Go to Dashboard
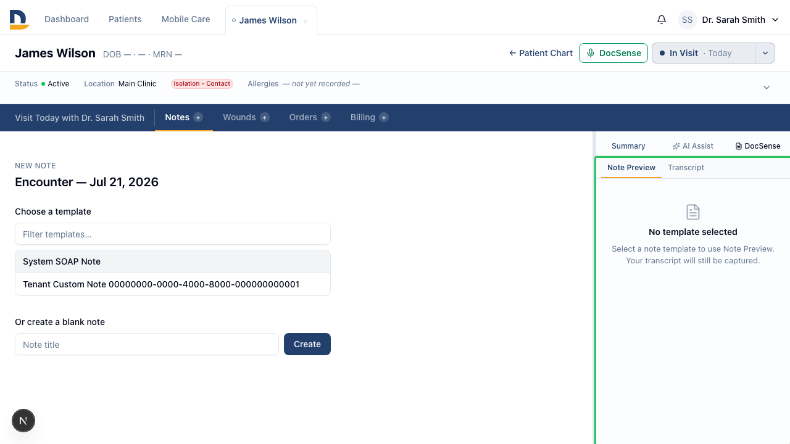This screenshot has width=790, height=444. pos(67,19)
